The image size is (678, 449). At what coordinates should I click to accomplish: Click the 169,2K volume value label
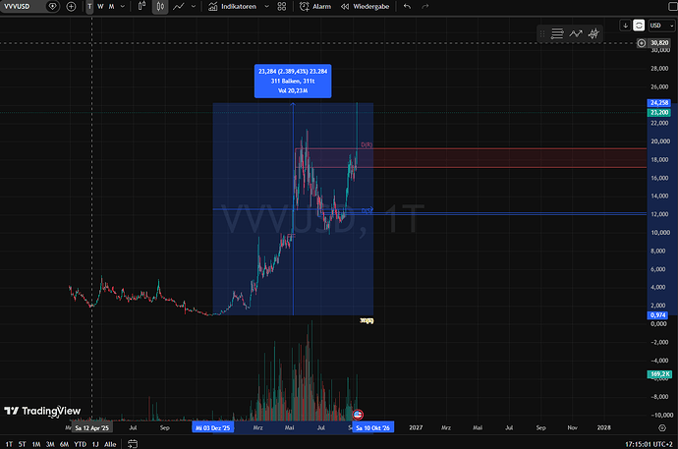click(x=659, y=374)
